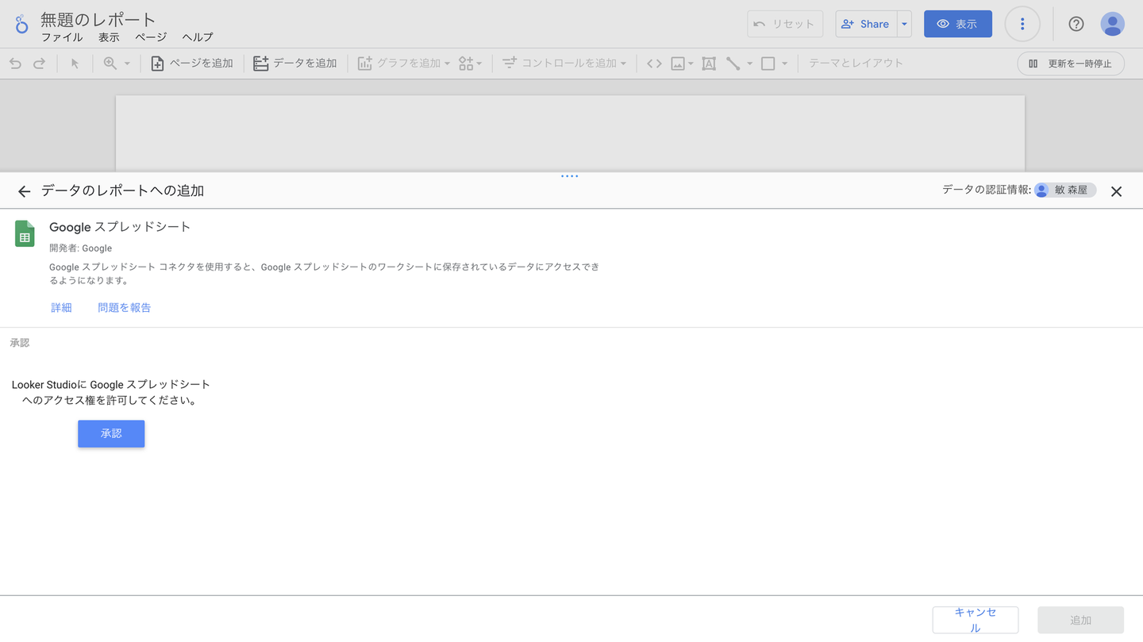Open the ページ menu

point(151,37)
